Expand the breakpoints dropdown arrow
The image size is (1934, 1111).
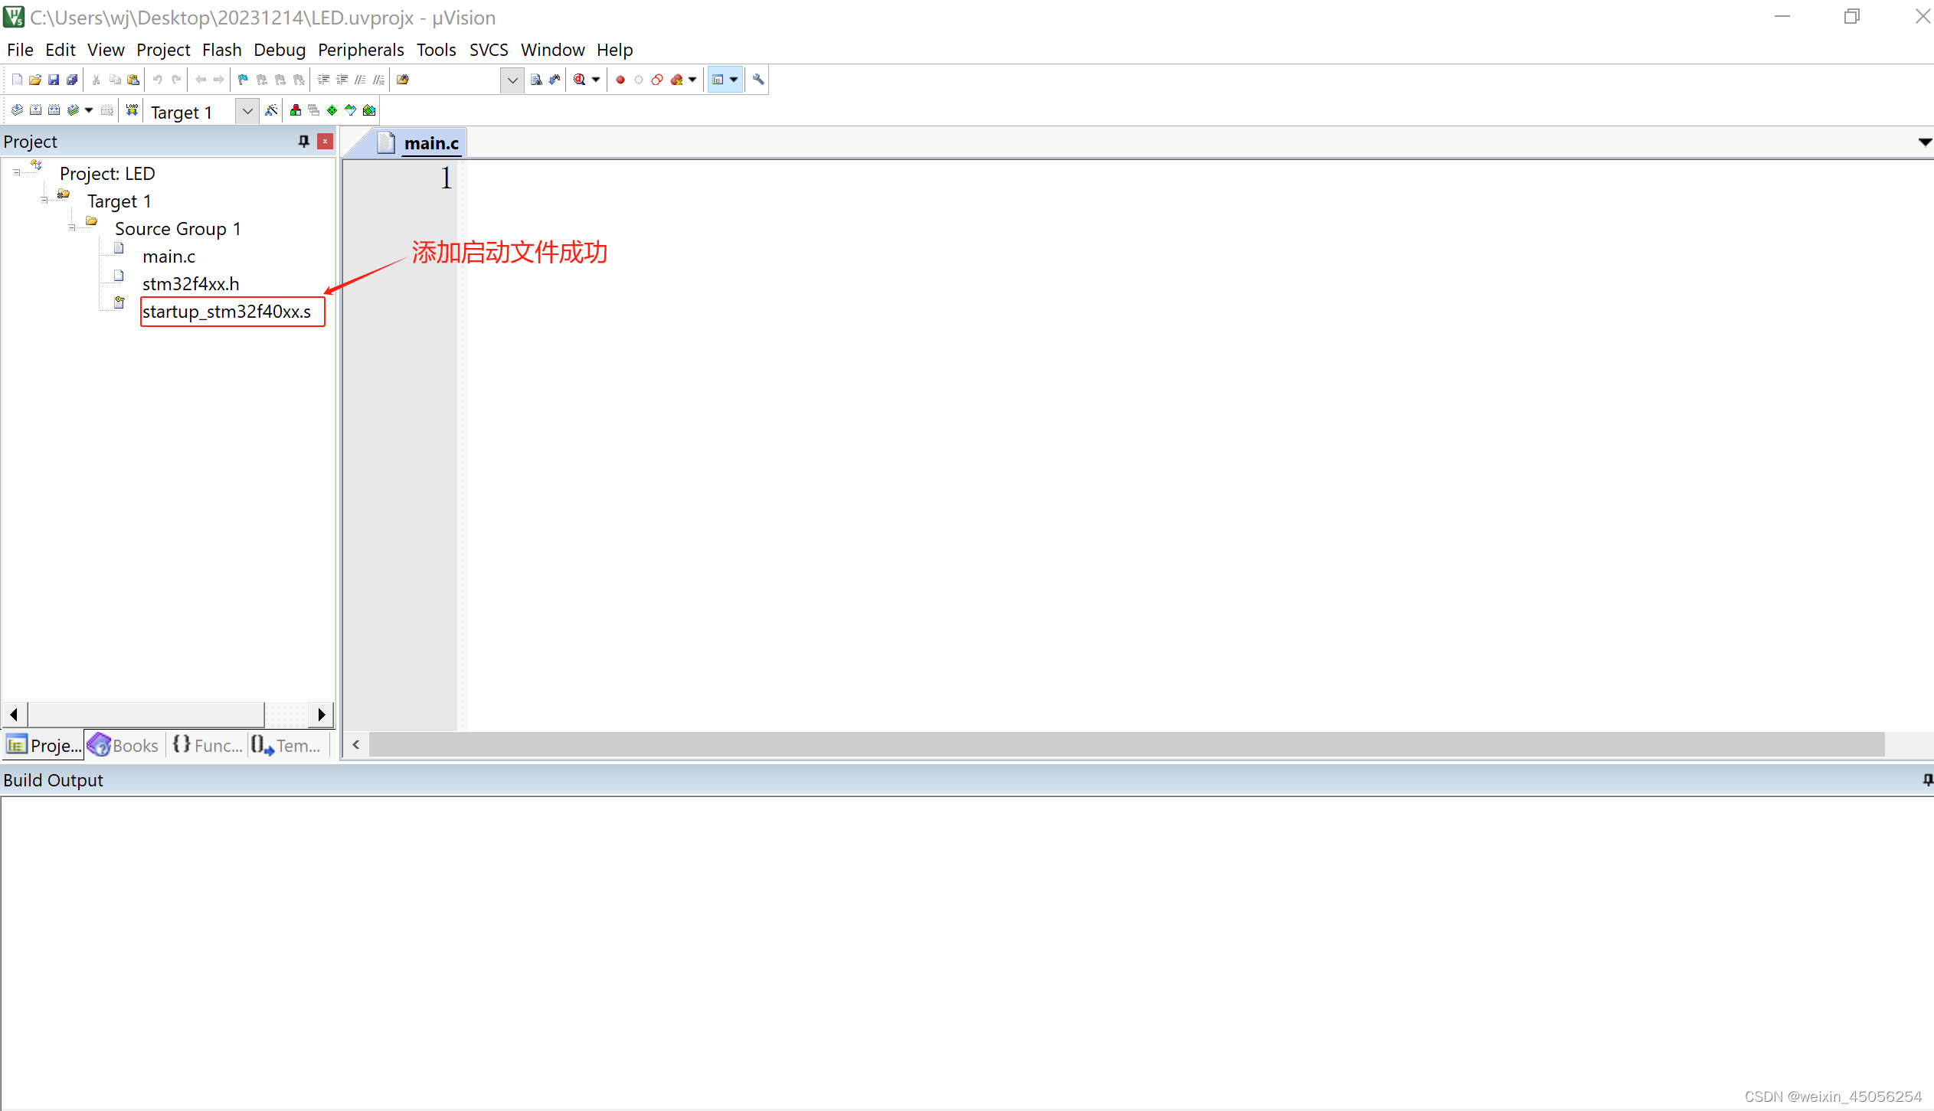click(692, 80)
